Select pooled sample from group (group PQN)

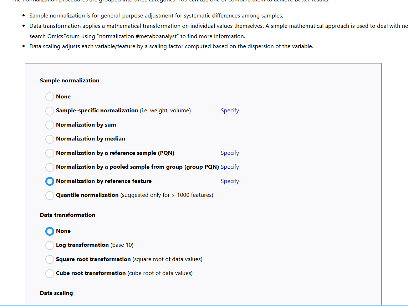click(50, 167)
